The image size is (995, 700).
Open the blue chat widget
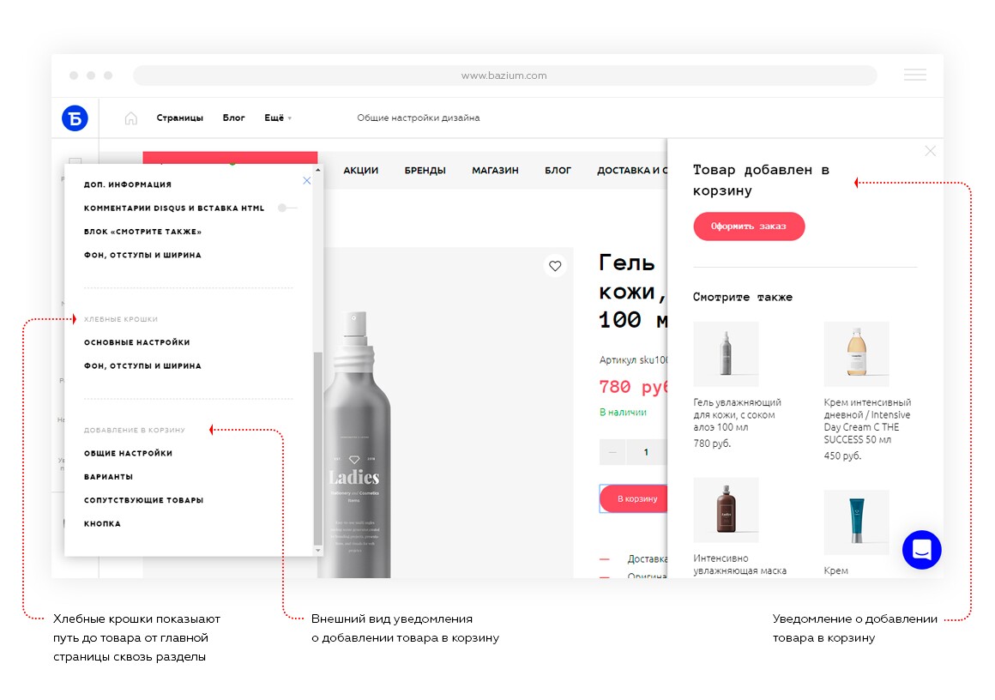point(921,550)
